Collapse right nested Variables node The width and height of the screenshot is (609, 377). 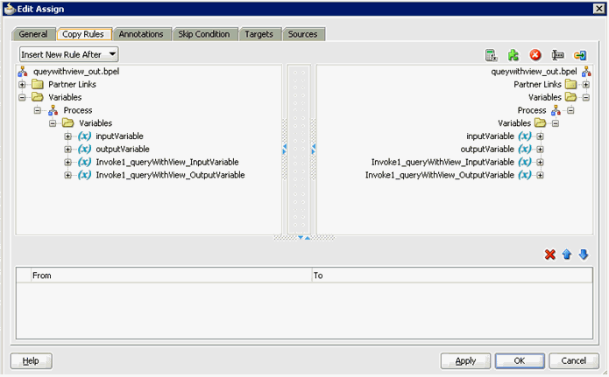coord(556,123)
